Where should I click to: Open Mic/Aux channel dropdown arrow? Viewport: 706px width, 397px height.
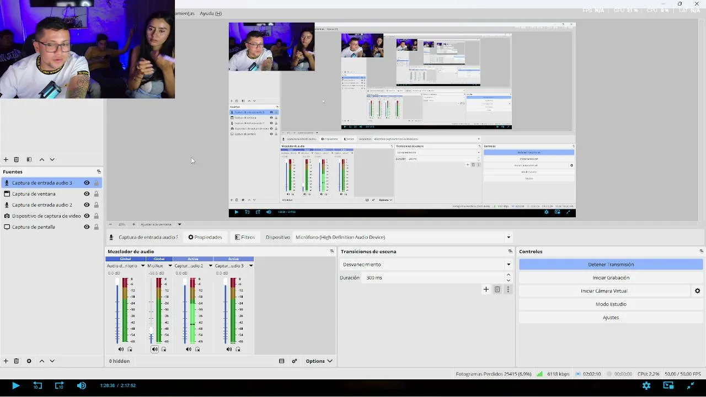(170, 266)
